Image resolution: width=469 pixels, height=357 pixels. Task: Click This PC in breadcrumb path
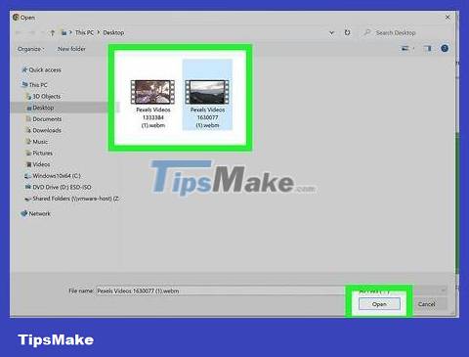[84, 32]
